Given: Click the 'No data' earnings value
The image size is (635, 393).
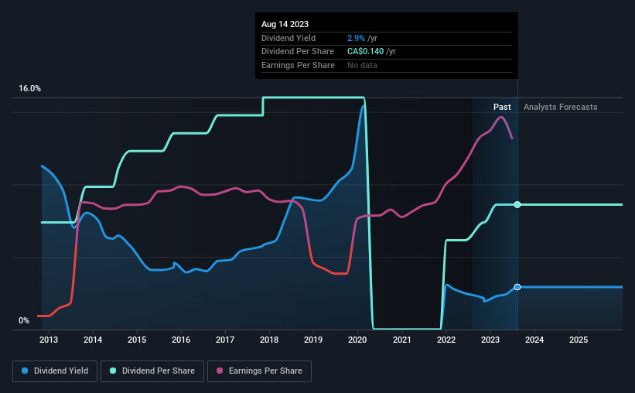Looking at the screenshot, I should (362, 65).
